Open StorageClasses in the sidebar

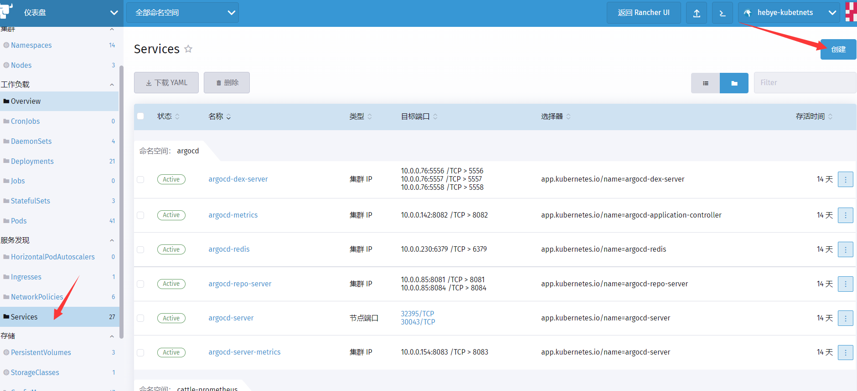[x=35, y=372]
